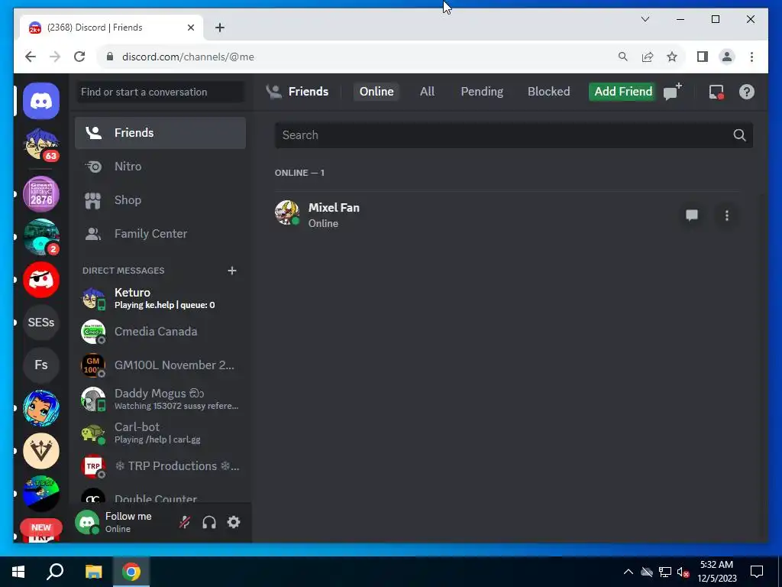This screenshot has height=587, width=782.
Task: Open the green and black split server icon
Action: 41,493
